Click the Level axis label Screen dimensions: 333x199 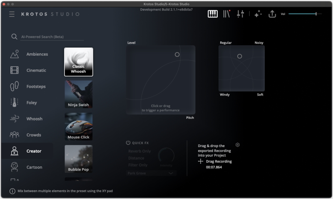pyautogui.click(x=131, y=43)
